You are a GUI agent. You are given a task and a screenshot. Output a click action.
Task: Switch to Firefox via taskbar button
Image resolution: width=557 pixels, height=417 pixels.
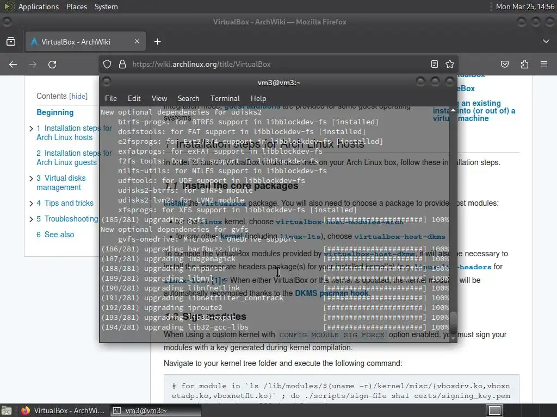click(63, 410)
